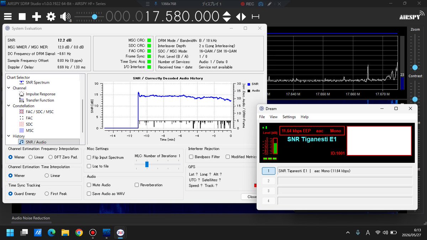427x240 pixels.
Task: Stop the radio with the square button
Action: click(x=22, y=16)
